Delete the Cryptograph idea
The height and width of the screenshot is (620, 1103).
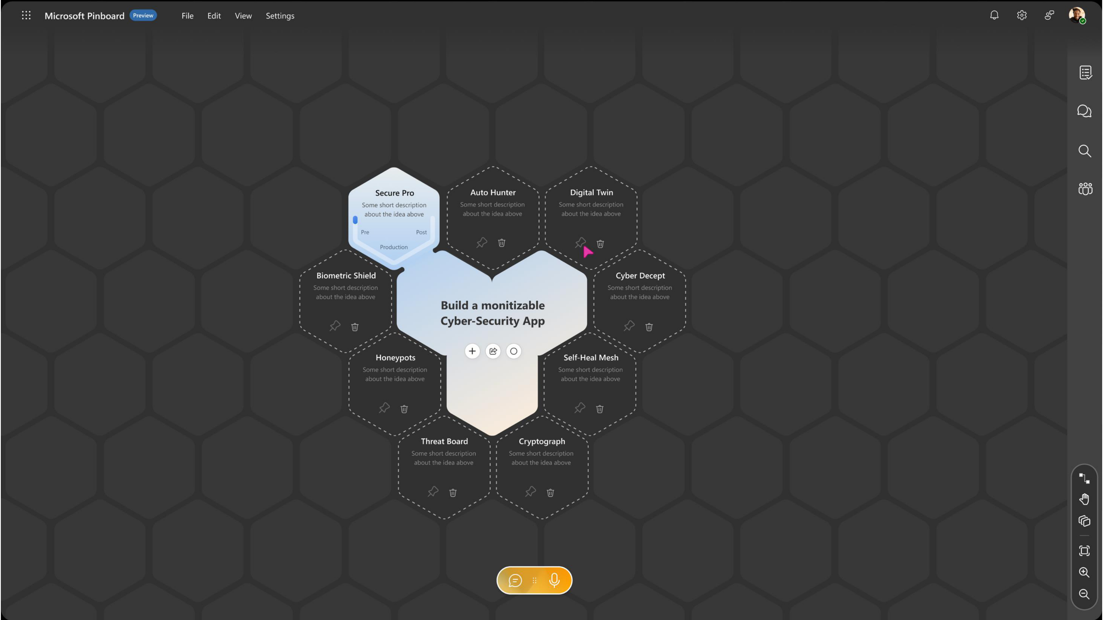(550, 493)
